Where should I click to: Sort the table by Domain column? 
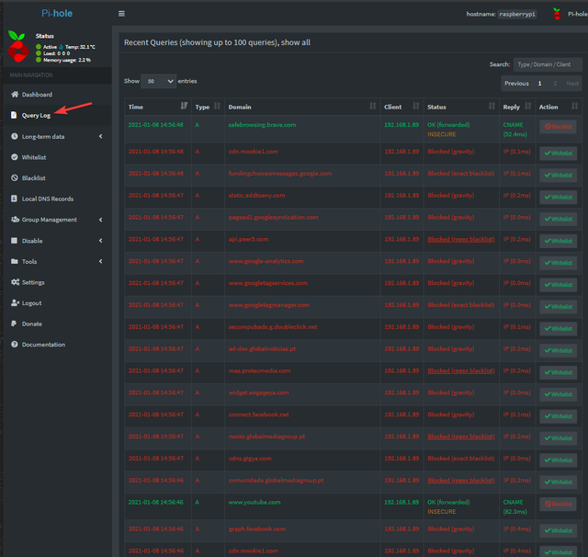[302, 107]
